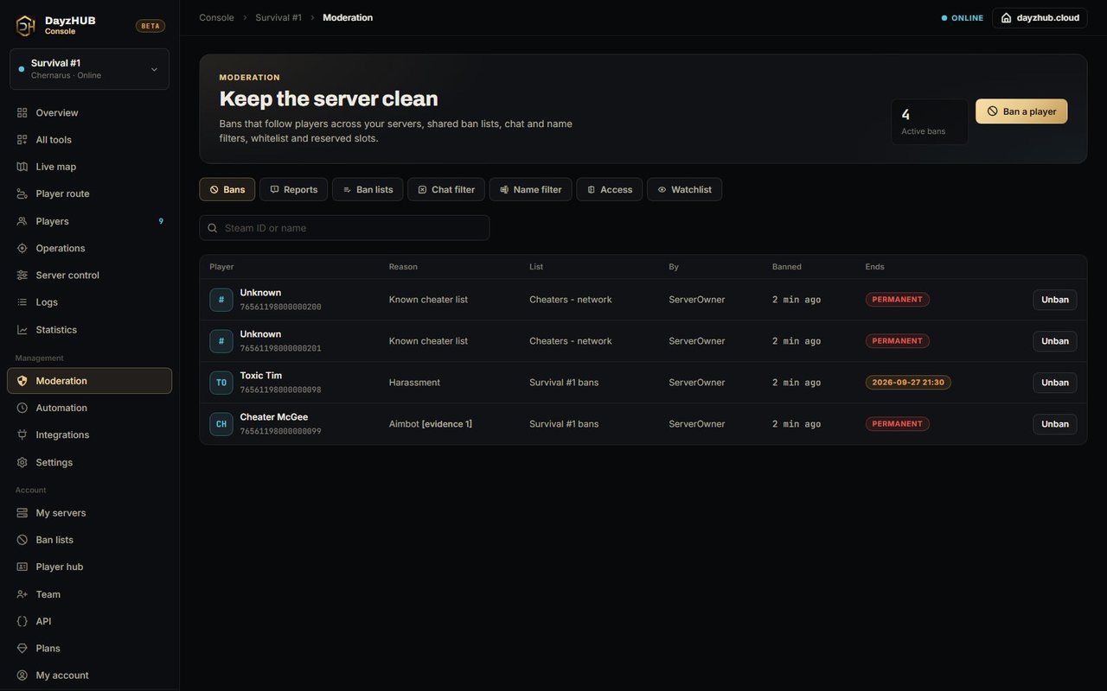View Plans in the sidebar

[90, 648]
